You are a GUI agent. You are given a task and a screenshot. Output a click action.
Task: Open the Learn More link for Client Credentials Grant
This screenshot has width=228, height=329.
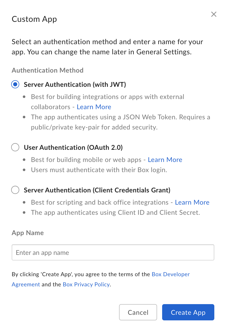192,202
